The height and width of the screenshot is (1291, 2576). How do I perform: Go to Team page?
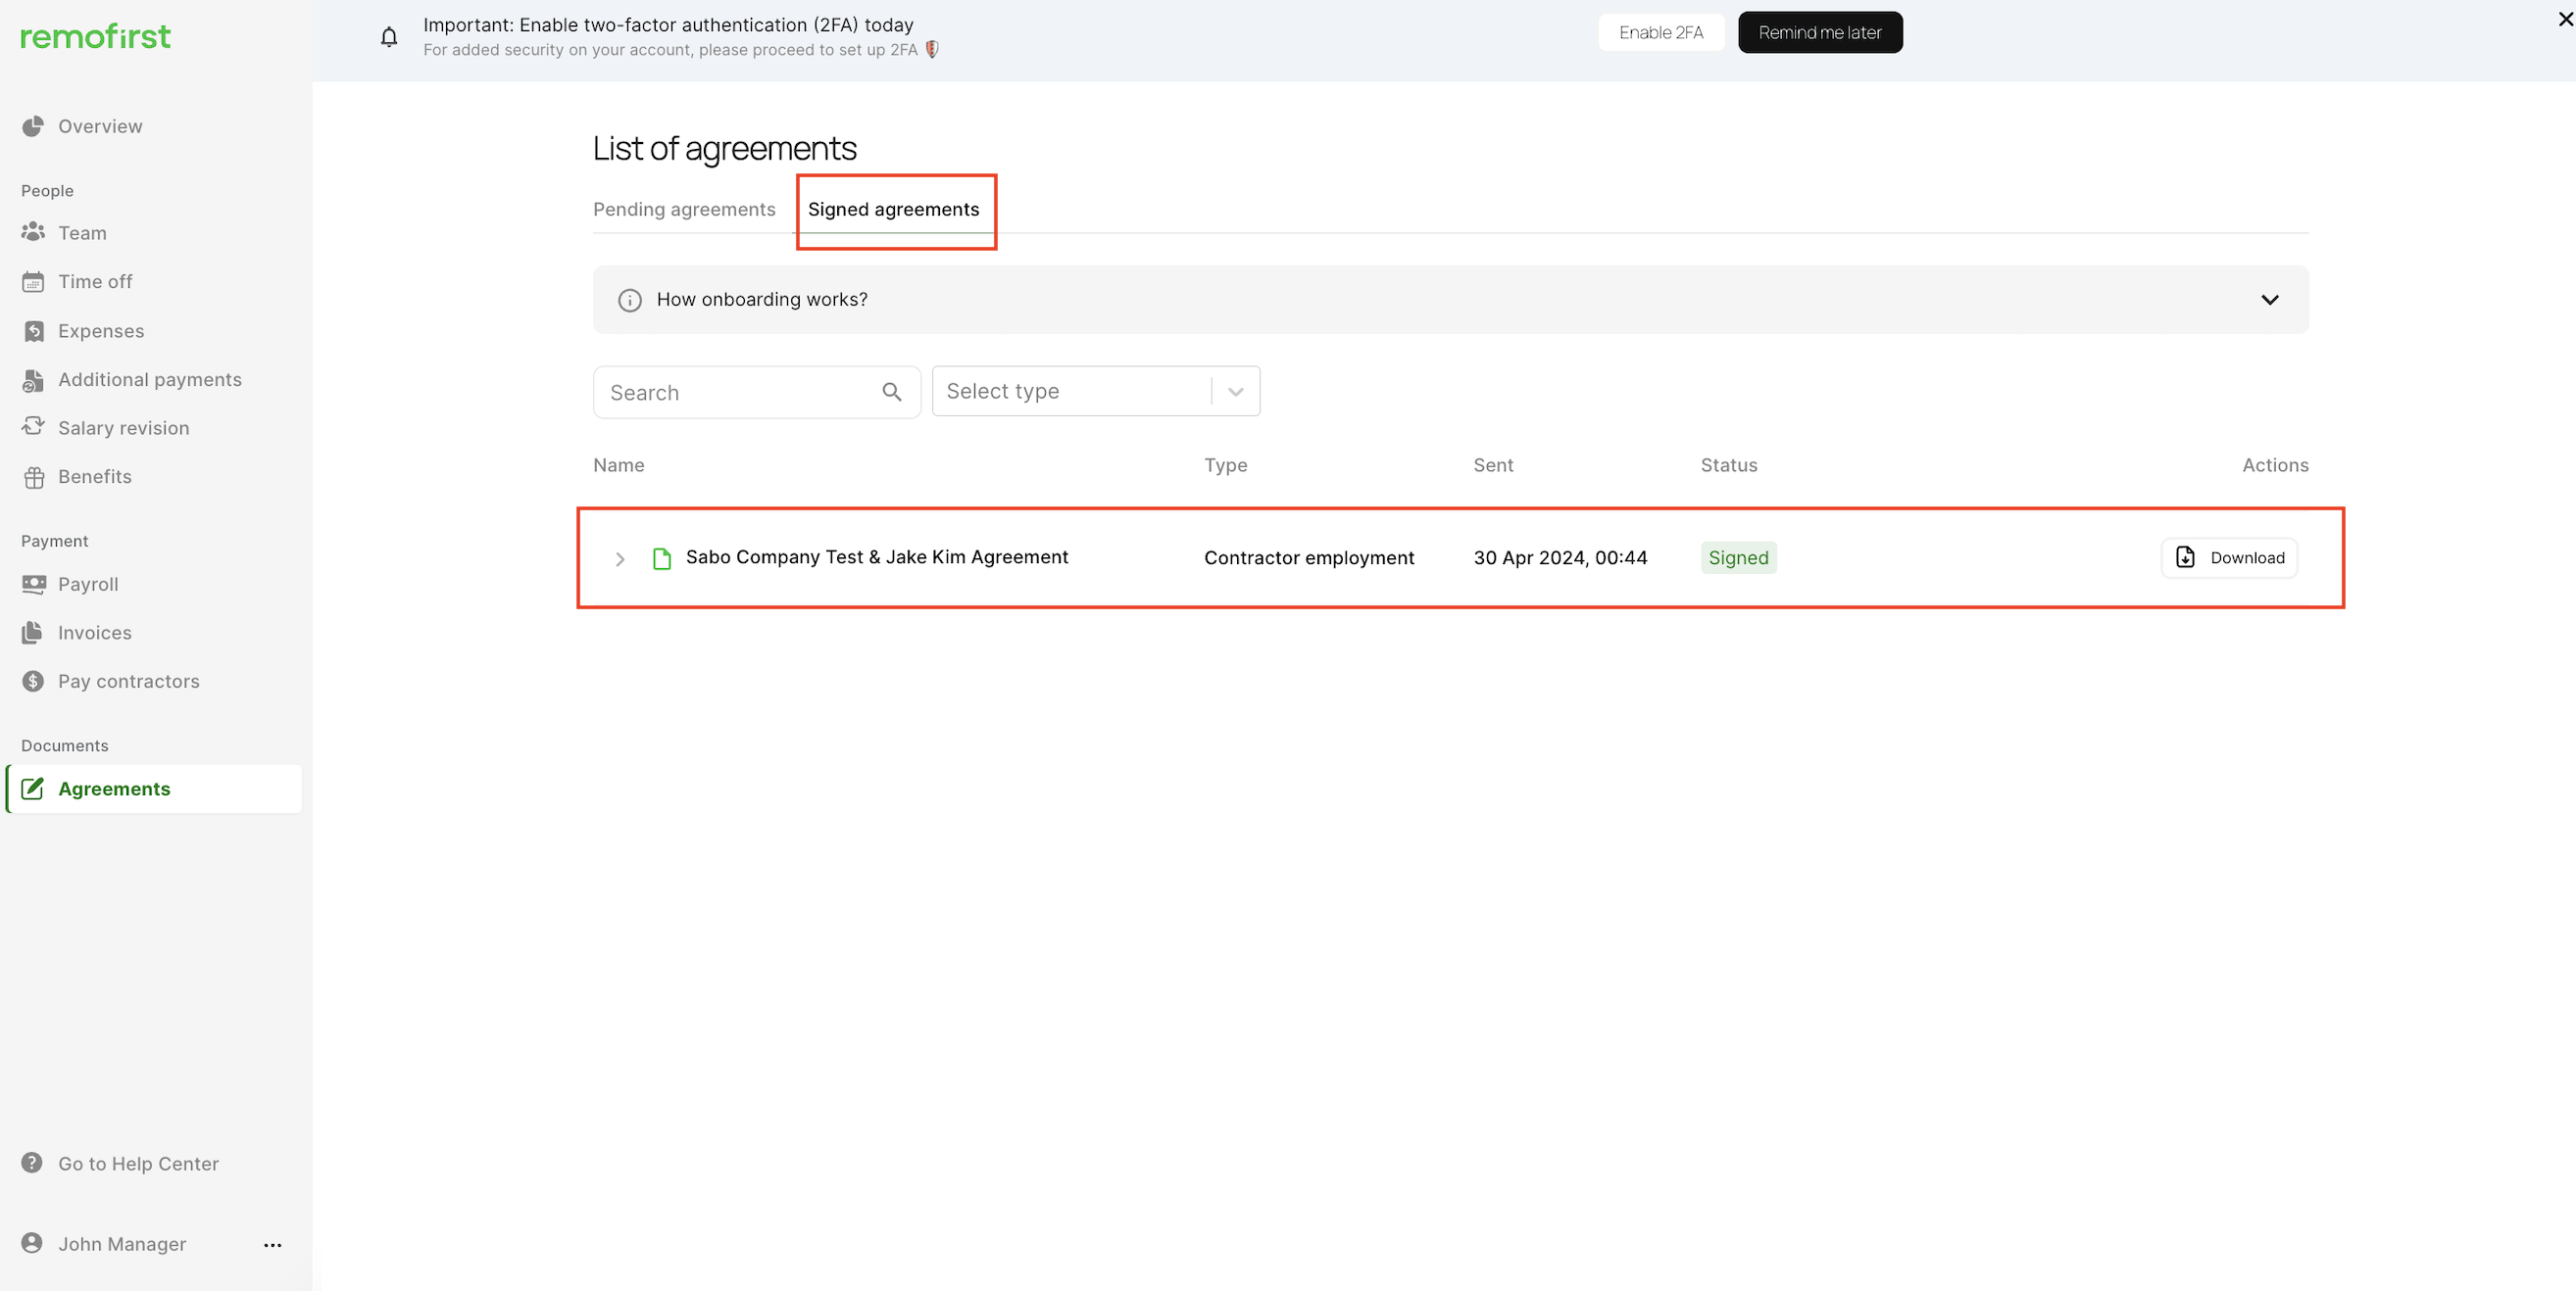tap(82, 233)
